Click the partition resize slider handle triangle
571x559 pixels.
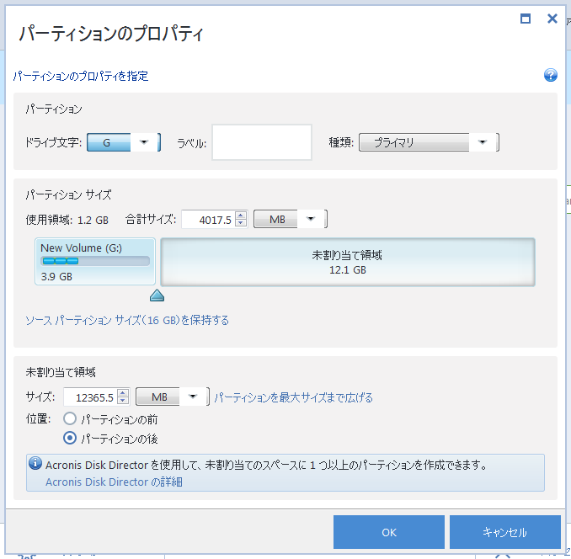[157, 295]
